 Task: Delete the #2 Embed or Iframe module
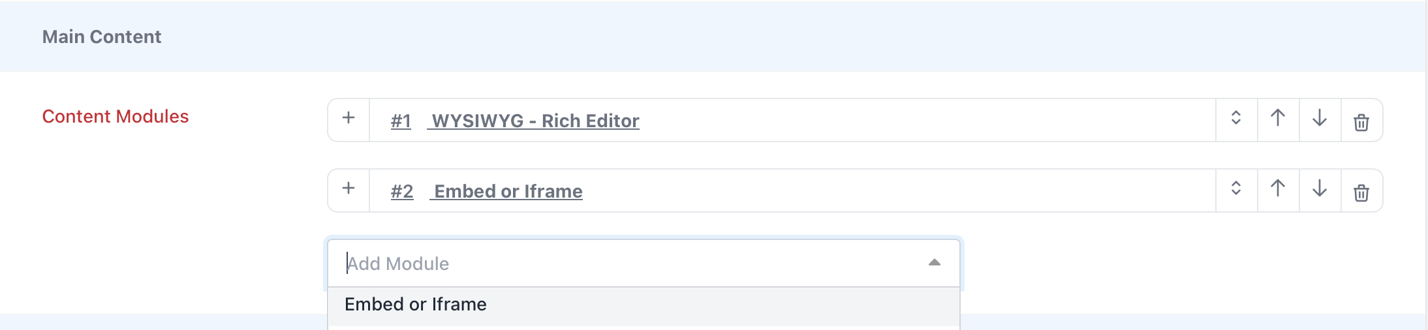point(1361,192)
